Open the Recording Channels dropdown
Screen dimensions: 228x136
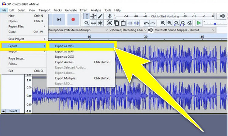tap(128, 30)
